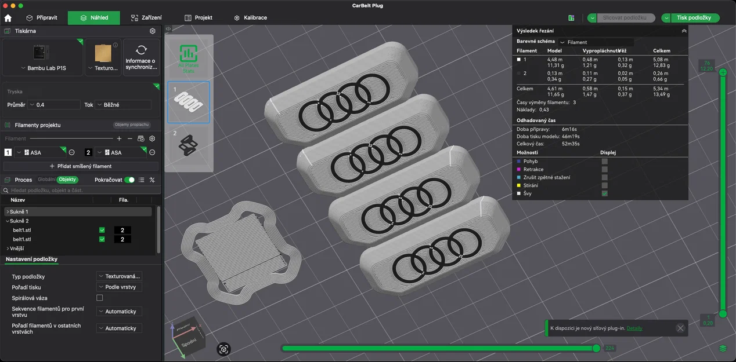Screen dimensions: 736x362
Task: Enable Stírání display checkbox
Action: point(605,185)
